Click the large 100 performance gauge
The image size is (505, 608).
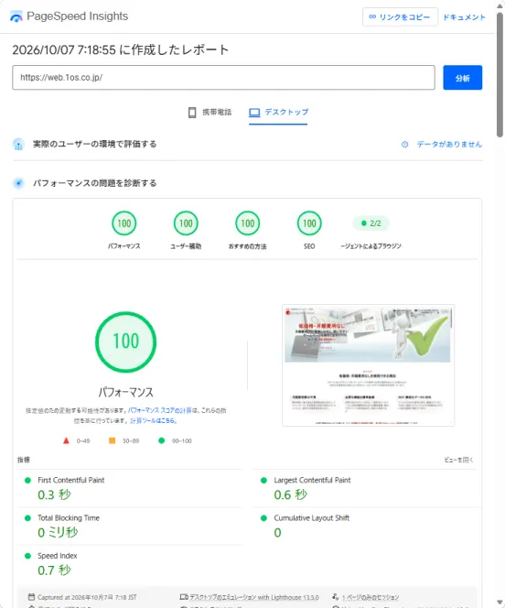(x=126, y=342)
